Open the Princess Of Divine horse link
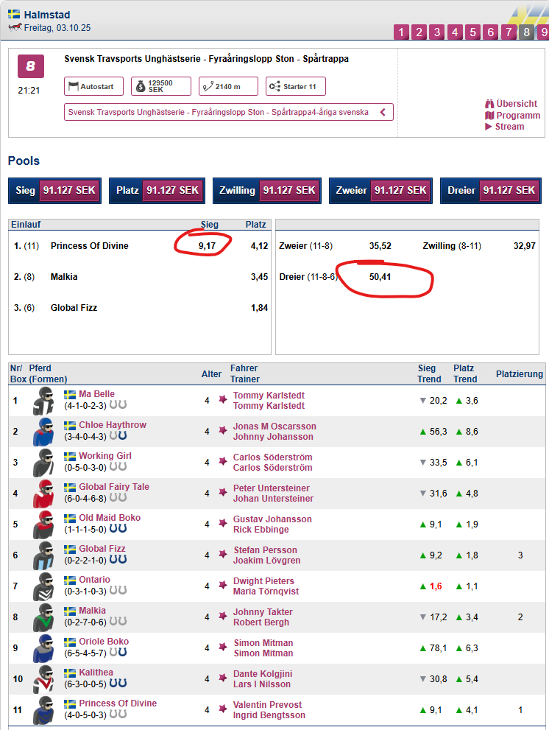Screen dimensions: 549x730 (118, 703)
